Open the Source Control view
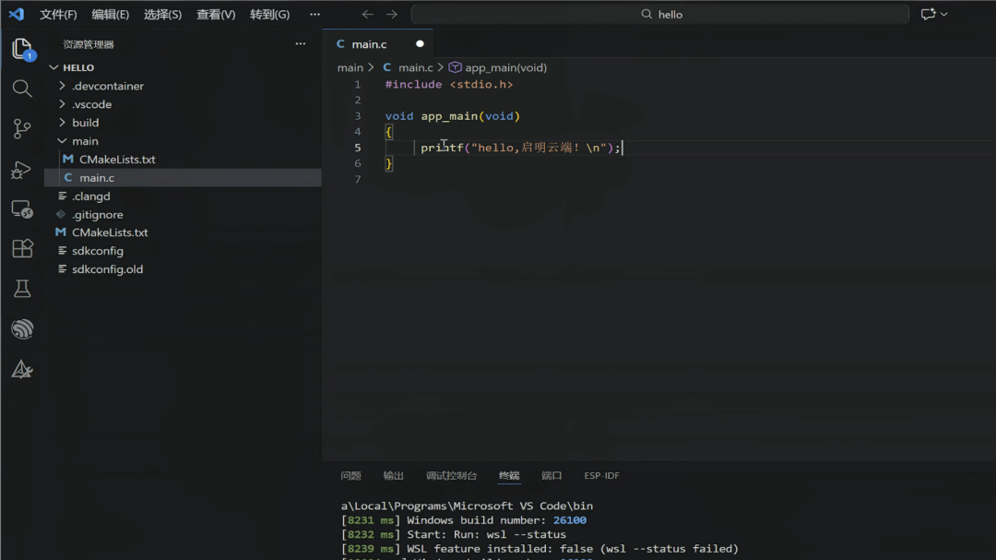This screenshot has width=996, height=560. pos(22,128)
